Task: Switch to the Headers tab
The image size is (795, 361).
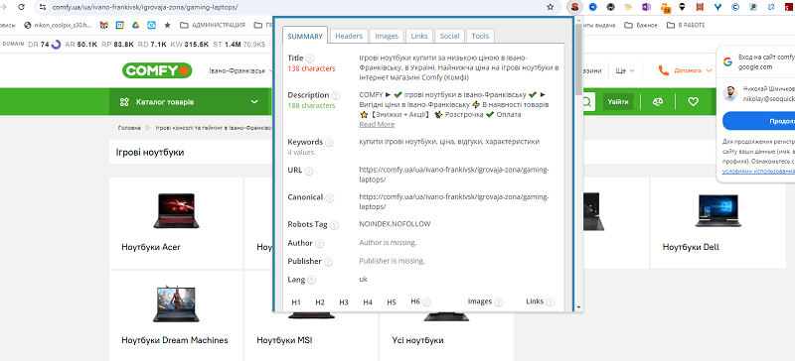Action: point(349,36)
